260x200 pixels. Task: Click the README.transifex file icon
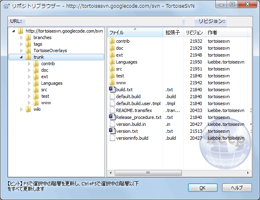click(x=112, y=110)
